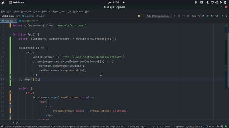Click the deps: inlay hint on line 15
The width and height of the screenshot is (229, 128).
[x=28, y=79]
